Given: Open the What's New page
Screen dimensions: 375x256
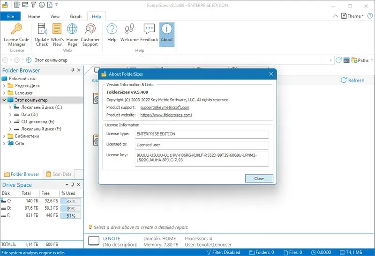Looking at the screenshot, I should click(57, 35).
